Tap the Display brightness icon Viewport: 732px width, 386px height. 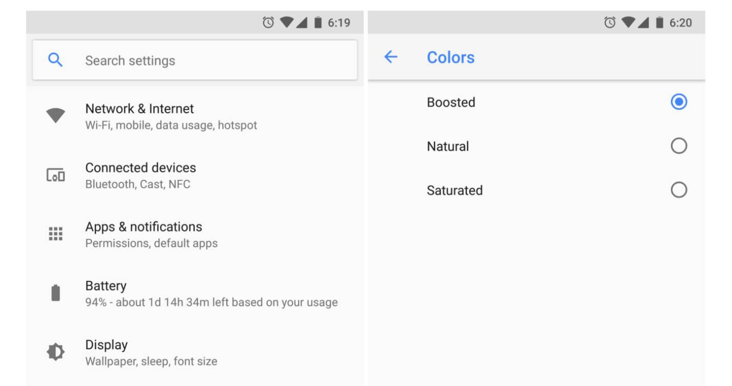55,352
